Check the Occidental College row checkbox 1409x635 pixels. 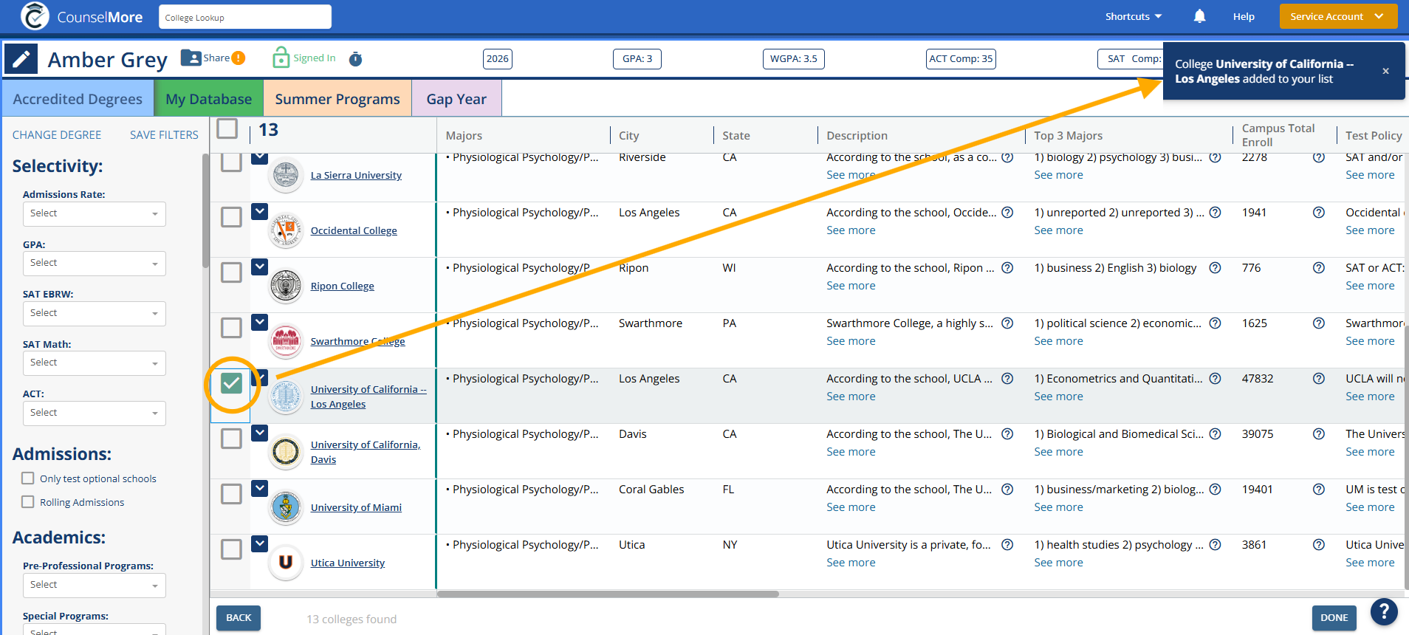231,217
